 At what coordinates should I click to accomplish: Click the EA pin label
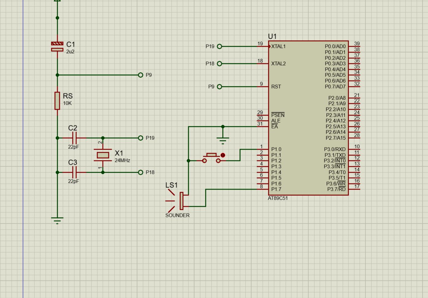274,127
